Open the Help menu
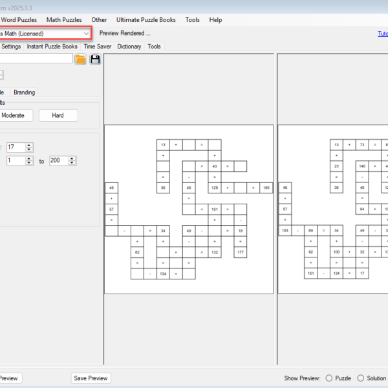 pyautogui.click(x=215, y=20)
